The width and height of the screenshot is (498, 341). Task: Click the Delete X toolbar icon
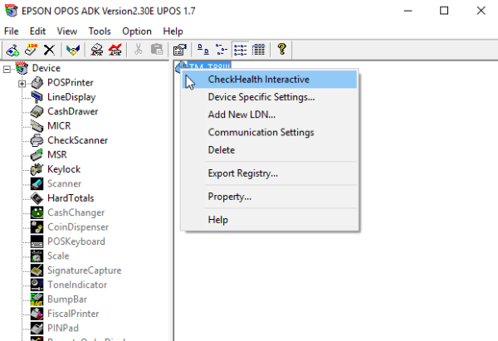coord(50,51)
